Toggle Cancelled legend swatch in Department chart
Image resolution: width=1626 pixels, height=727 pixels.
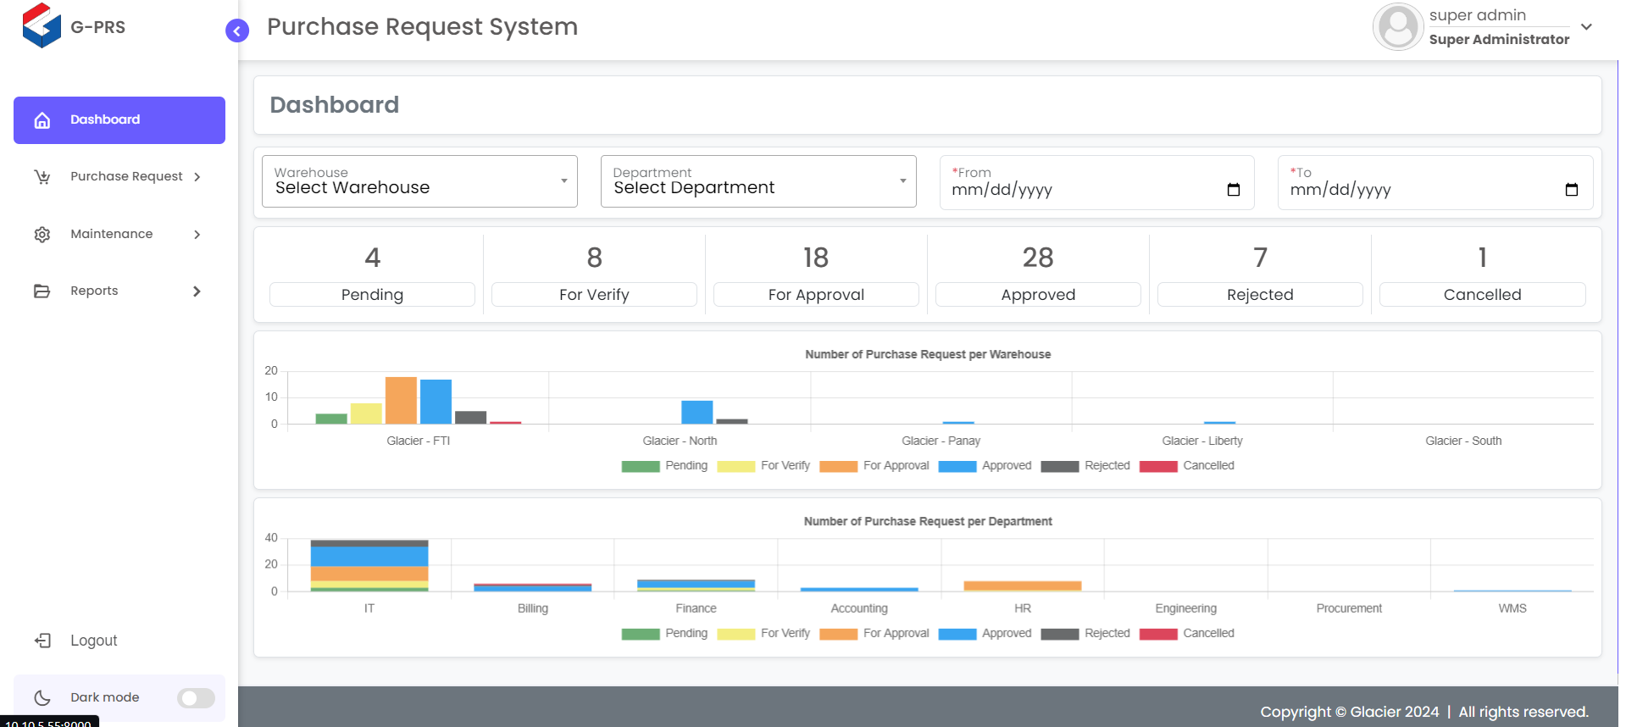1158,634
